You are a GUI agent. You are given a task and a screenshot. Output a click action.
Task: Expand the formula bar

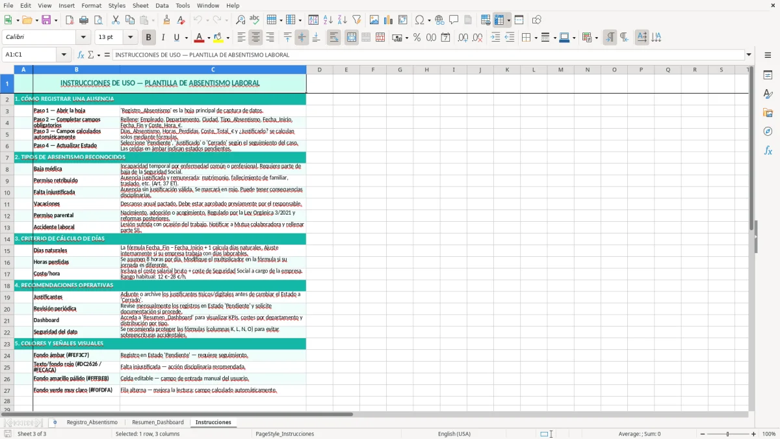coord(749,55)
